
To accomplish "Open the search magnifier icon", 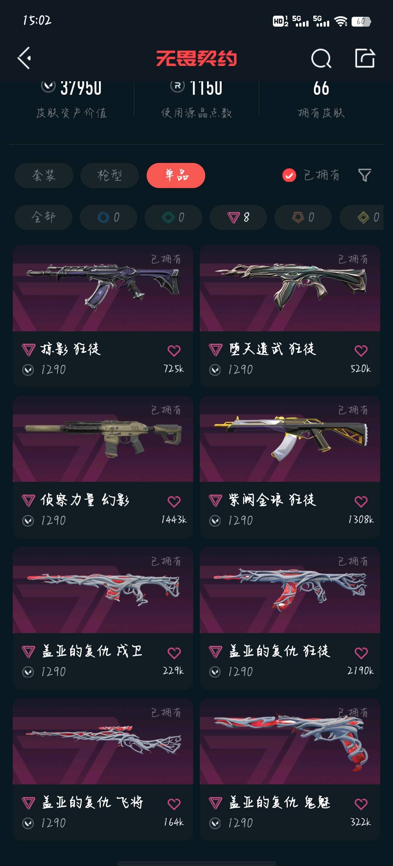I will click(x=321, y=58).
